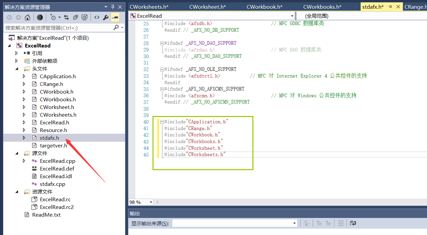
Task: Open the pending changes filter dropdown arrow
Action: pos(59,17)
